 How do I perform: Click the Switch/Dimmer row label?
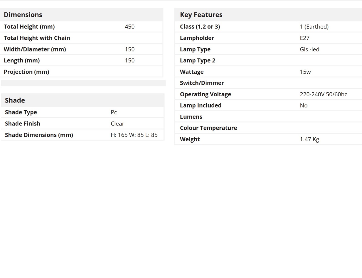coord(202,83)
